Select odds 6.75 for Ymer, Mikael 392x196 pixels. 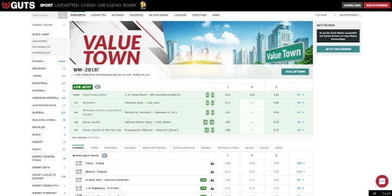(x=276, y=122)
